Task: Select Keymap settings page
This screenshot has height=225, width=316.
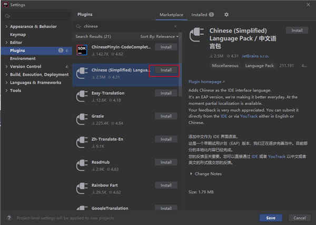Action: (18, 35)
